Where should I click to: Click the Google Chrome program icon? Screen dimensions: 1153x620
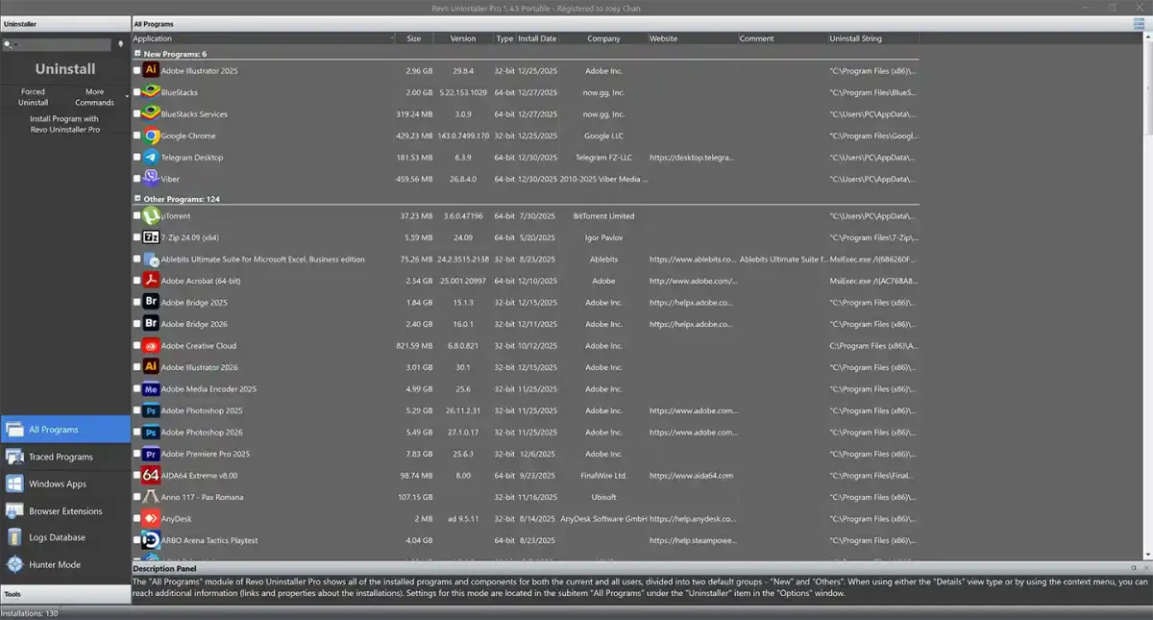tap(151, 136)
